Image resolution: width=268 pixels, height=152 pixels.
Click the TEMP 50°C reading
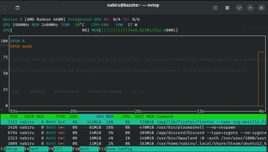pos(72,25)
